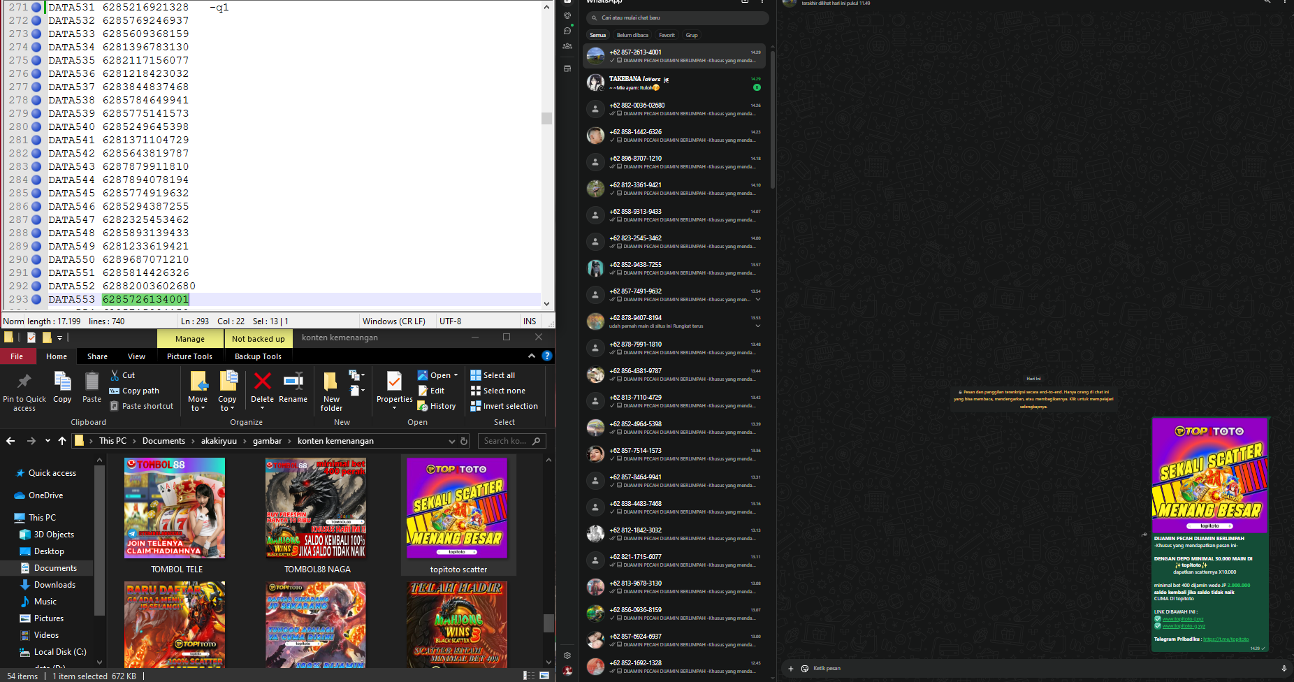Go up one folder level in Explorer

tap(62, 441)
